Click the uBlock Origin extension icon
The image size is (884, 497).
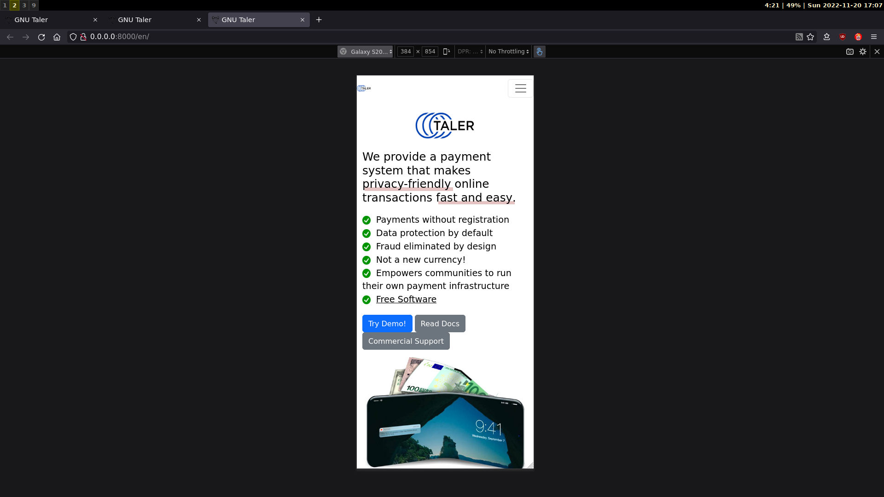pyautogui.click(x=843, y=37)
